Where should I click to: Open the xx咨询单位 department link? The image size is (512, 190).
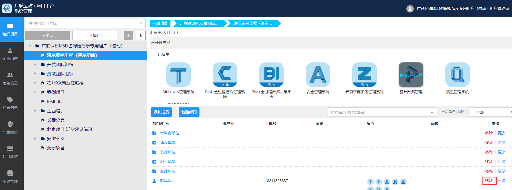tap(170, 133)
